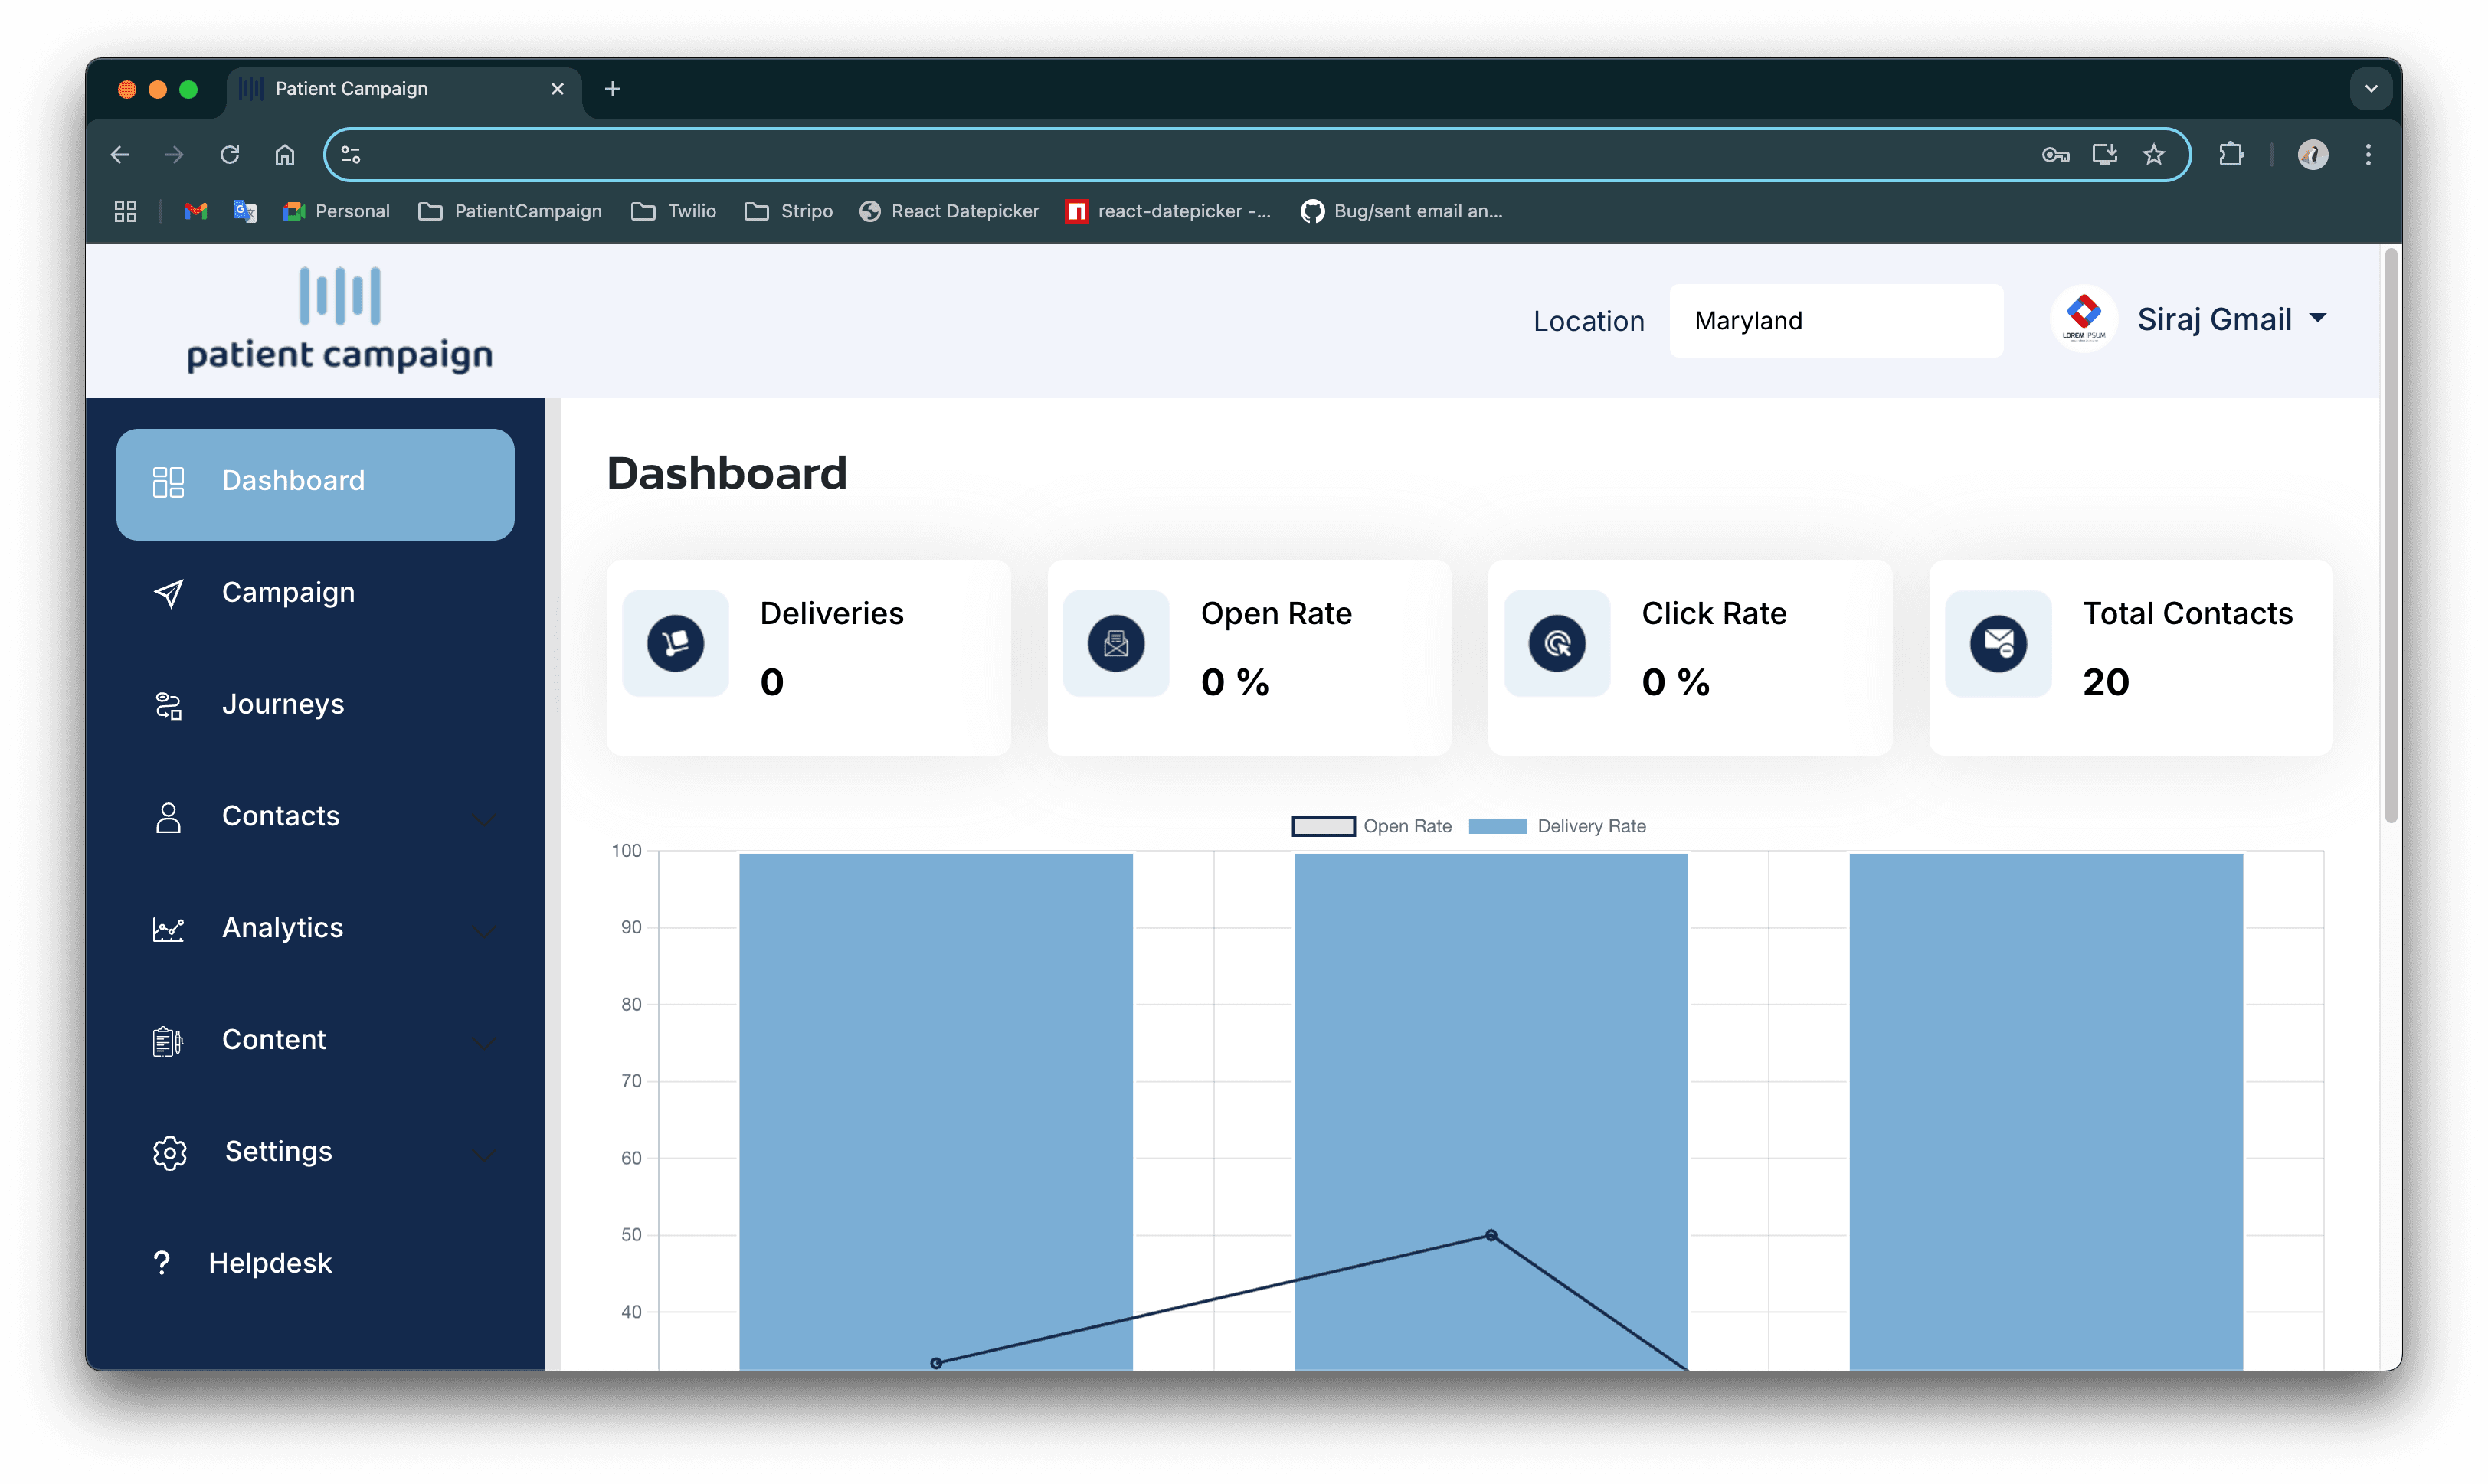Image resolution: width=2488 pixels, height=1484 pixels.
Task: Open the react-datepicker npm bookmark
Action: (x=1168, y=211)
